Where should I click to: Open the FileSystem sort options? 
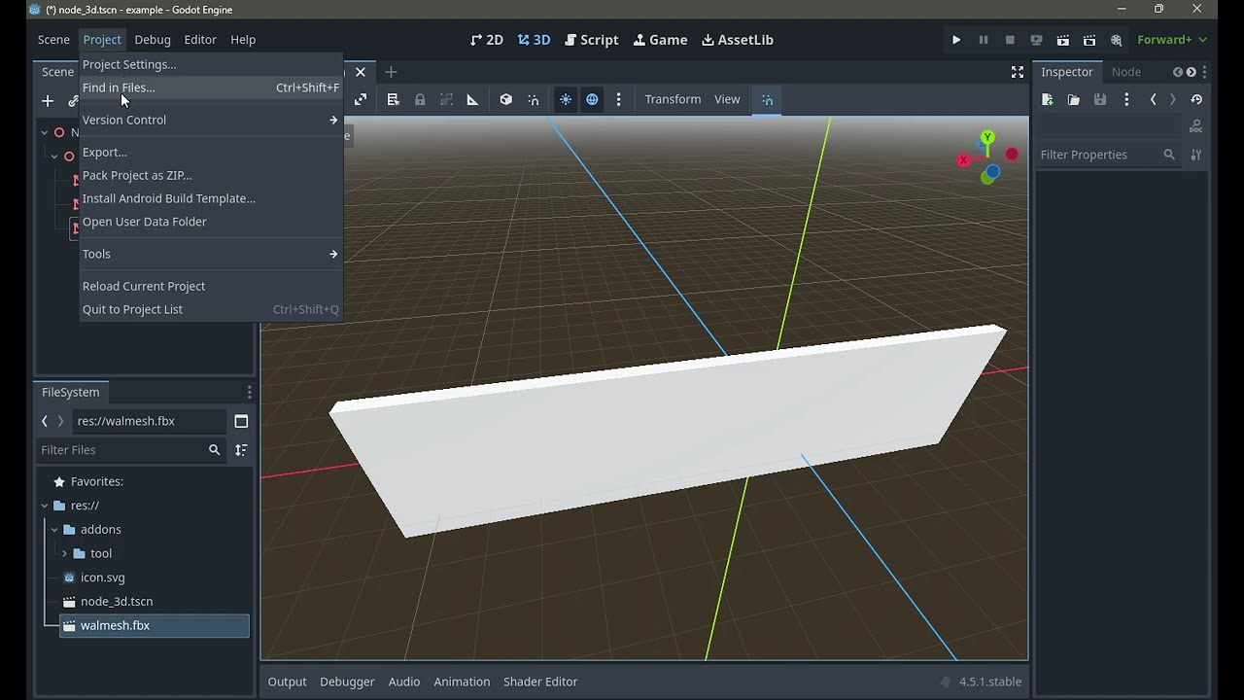point(241,450)
